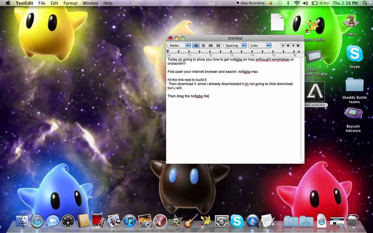Select the left tab stop marker tool
This screenshot has height=233, width=373.
pos(283,45)
